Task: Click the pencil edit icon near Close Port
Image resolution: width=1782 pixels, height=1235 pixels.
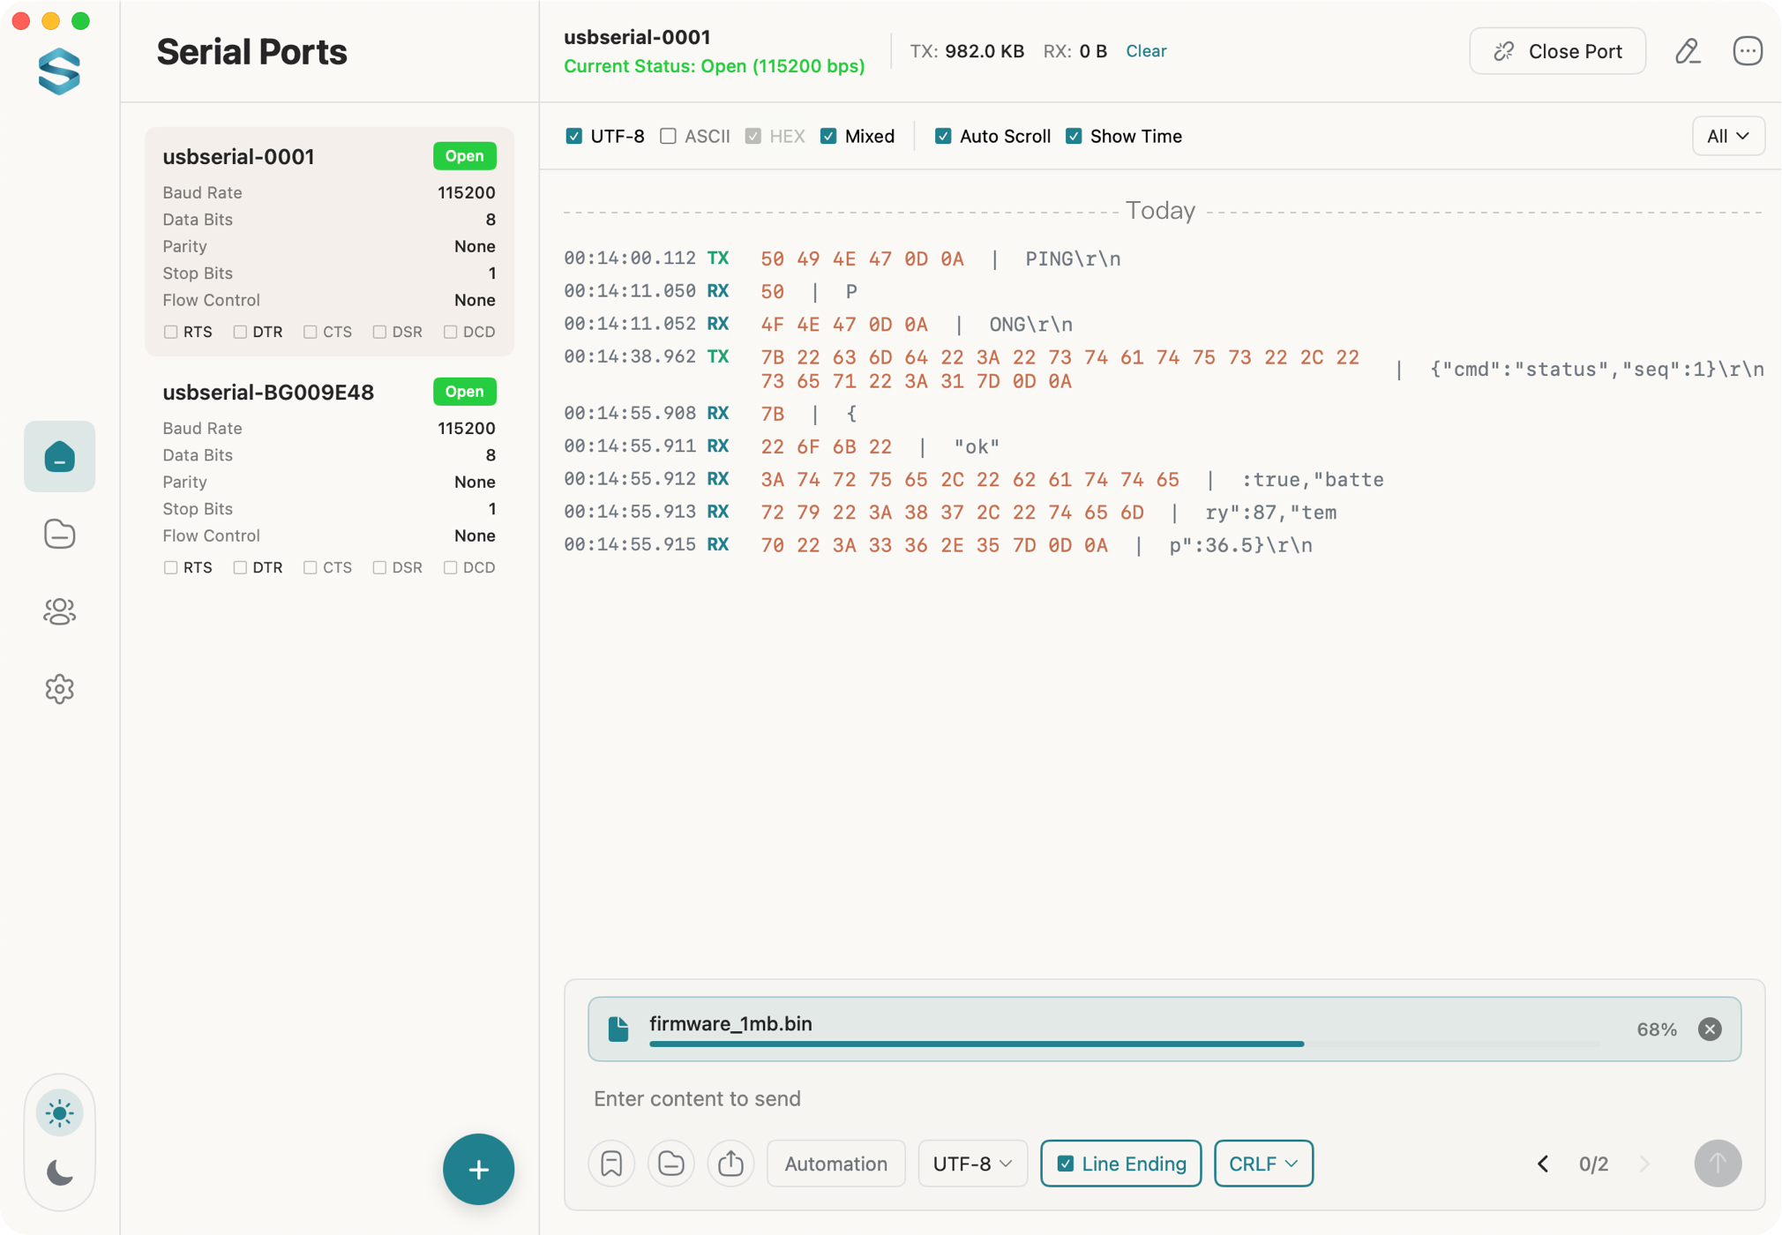Action: coord(1687,51)
